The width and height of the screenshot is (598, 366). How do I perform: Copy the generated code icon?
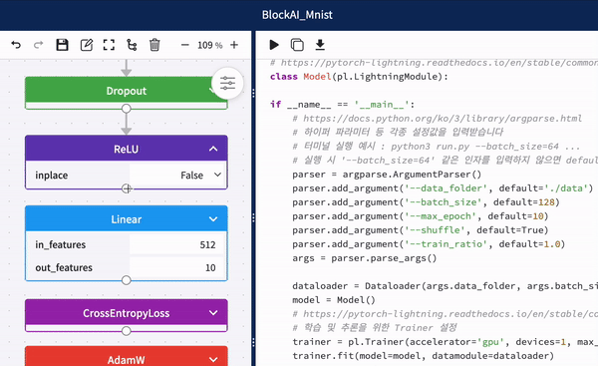pos(297,45)
